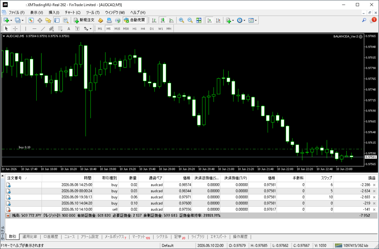
Task: Select the D1 timeframe button
Action: point(151,29)
